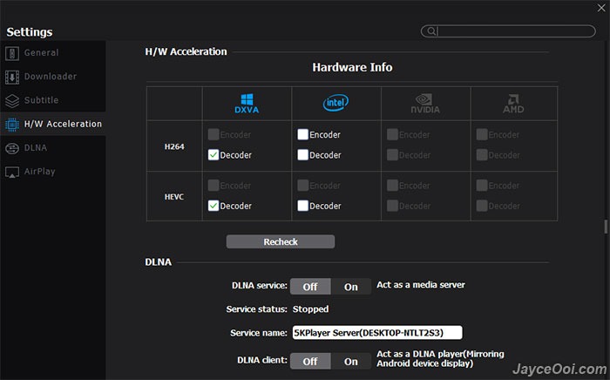This screenshot has height=380, width=610.
Task: Turn DLNA service On
Action: pyautogui.click(x=351, y=287)
